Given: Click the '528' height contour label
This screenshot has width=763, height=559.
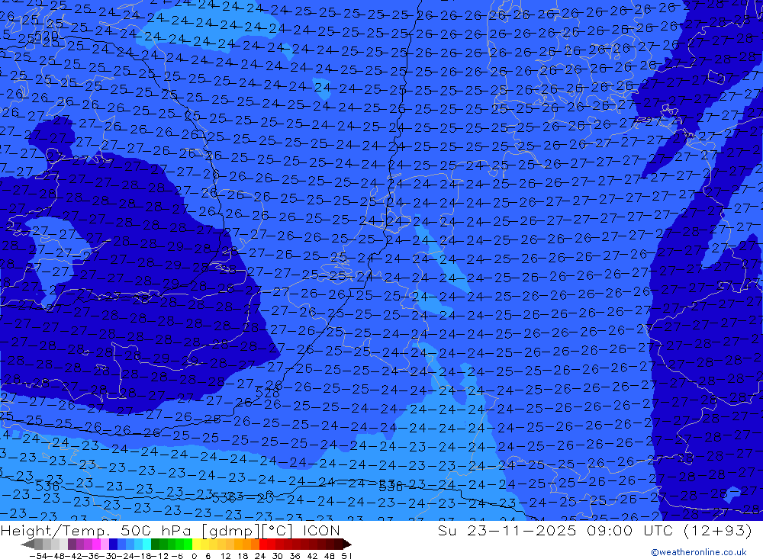Looking at the screenshot, I should [x=267, y=393].
